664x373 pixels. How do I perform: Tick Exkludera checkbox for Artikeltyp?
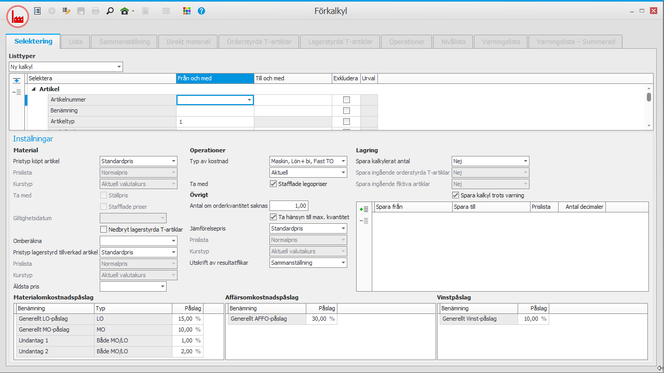pyautogui.click(x=346, y=121)
